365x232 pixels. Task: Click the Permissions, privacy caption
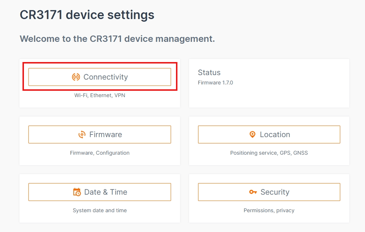269,210
